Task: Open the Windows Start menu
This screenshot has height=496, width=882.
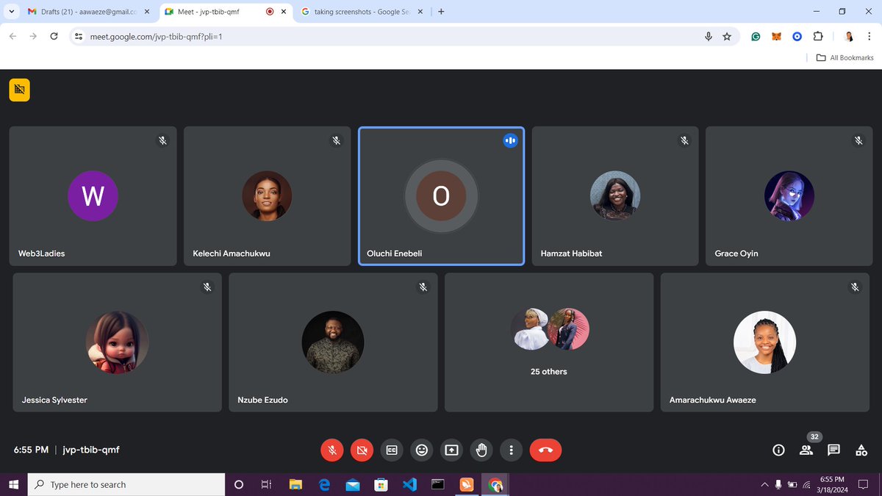Action: click(13, 484)
